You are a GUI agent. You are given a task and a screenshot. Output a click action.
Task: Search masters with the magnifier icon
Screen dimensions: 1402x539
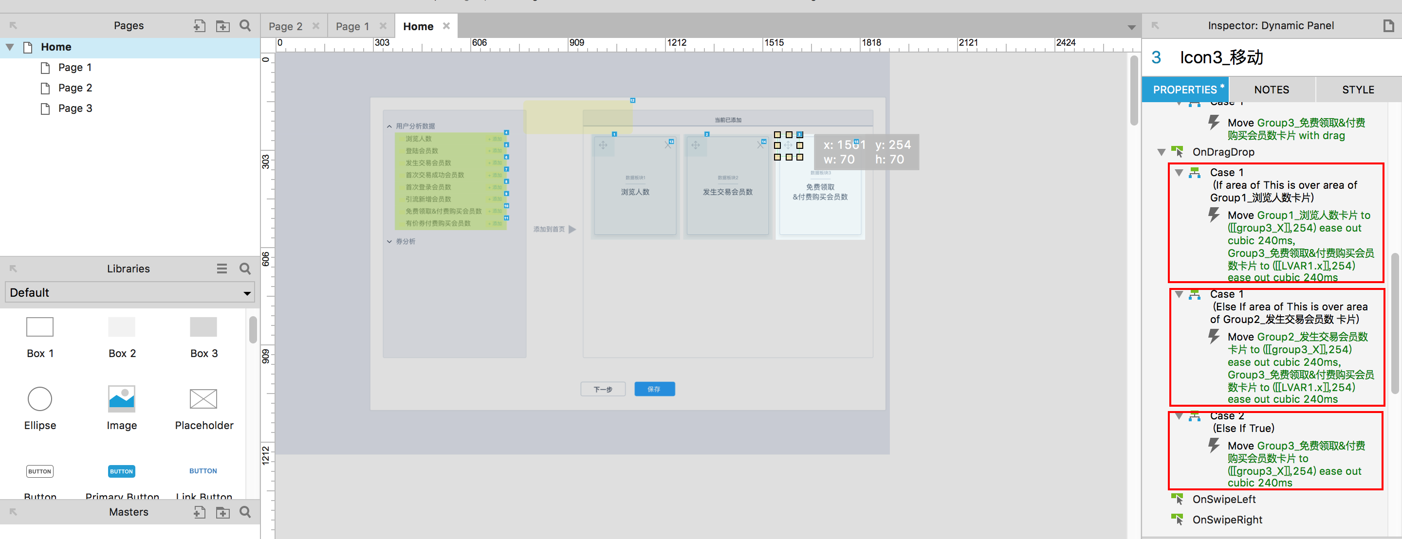(x=245, y=512)
